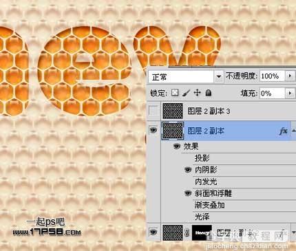Viewport: 296px width, 251px height.
Task: Open the 填充 fill slider arrow
Action: [x=290, y=93]
